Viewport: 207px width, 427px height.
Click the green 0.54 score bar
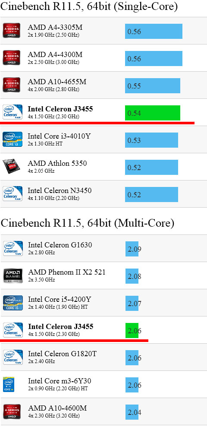click(x=153, y=113)
